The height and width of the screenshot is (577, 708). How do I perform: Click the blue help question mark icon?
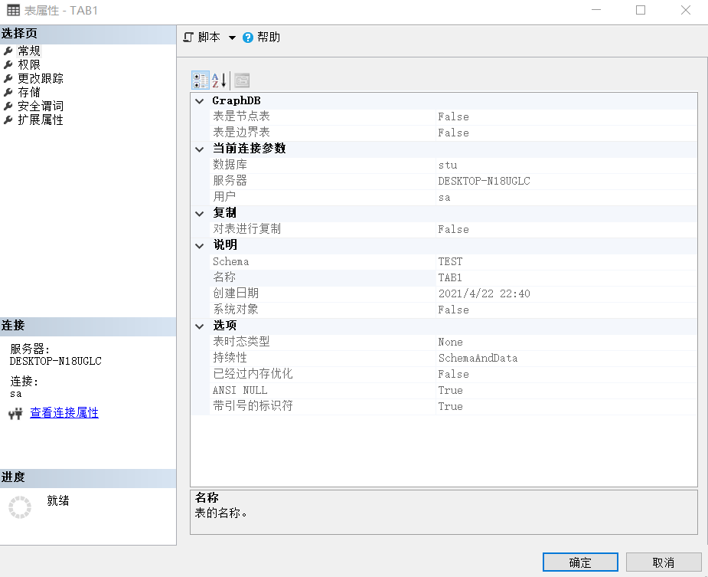coord(248,38)
